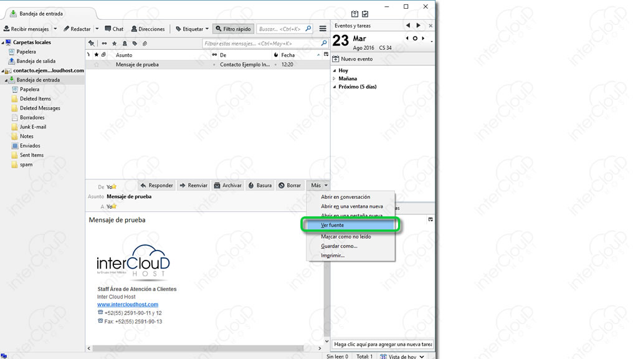Image resolution: width=638 pixels, height=359 pixels.
Task: Filter by tags using the tag icon
Action: click(x=135, y=44)
